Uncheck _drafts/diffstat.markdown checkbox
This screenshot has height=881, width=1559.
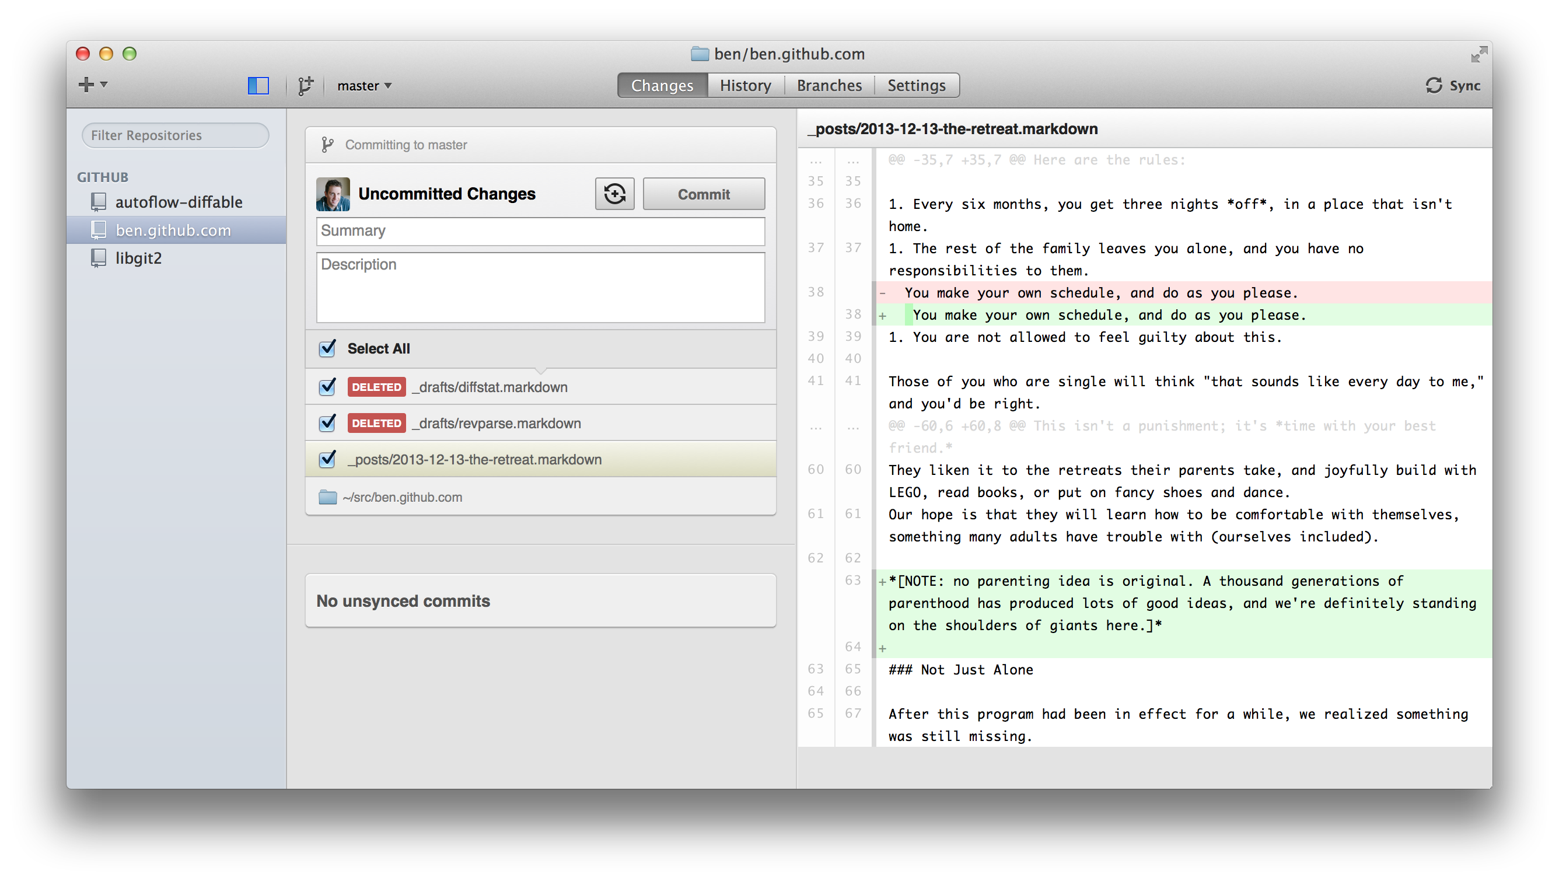click(327, 387)
